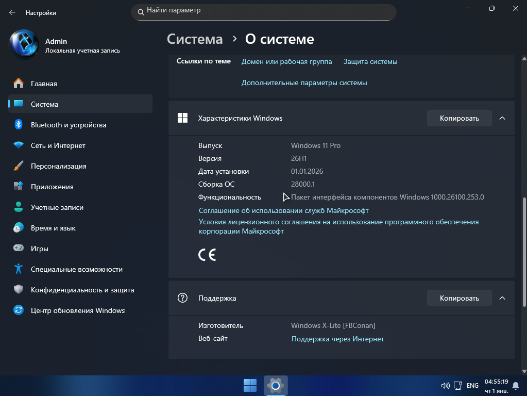Navigate to Центр обновления Windows

(80, 310)
